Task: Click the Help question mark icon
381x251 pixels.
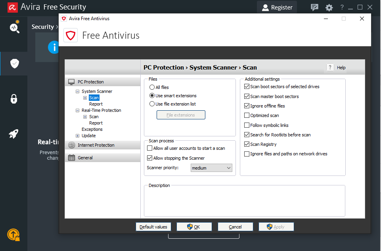Action: [330, 68]
